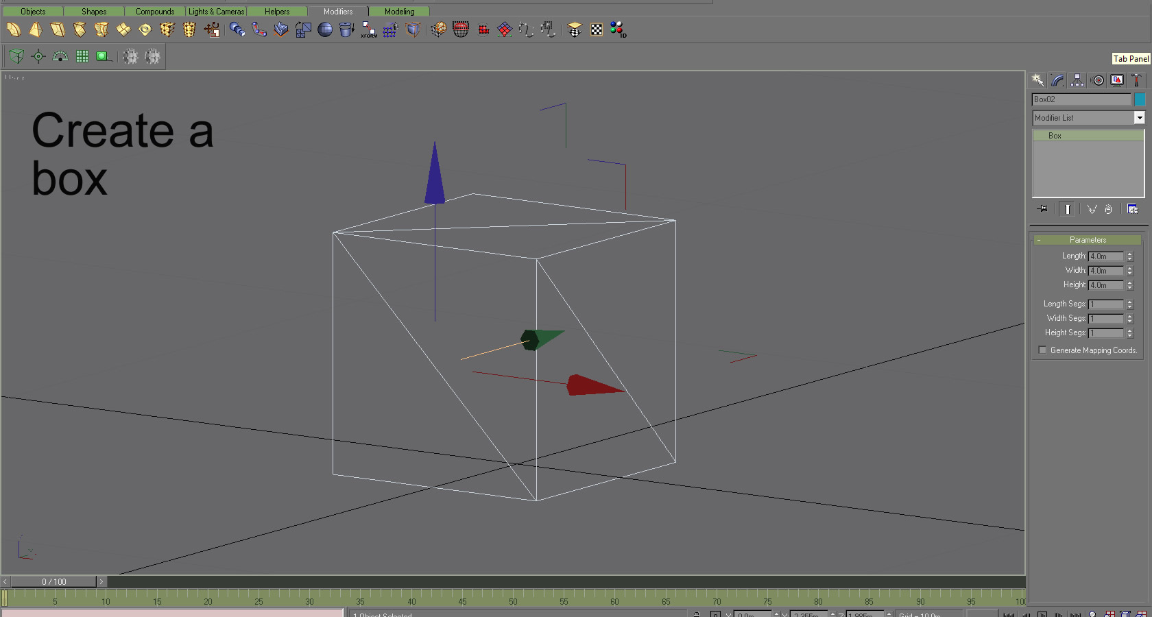Click the Height Segs input field
The width and height of the screenshot is (1152, 617).
pyautogui.click(x=1105, y=333)
